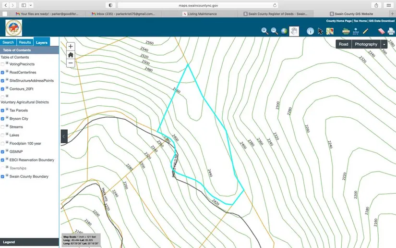This screenshot has height=248, width=396.
Task: Select the identify info tool
Action: tap(310, 31)
